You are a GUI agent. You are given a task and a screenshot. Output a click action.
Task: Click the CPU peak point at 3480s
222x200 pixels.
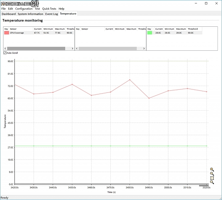[x=130, y=80]
